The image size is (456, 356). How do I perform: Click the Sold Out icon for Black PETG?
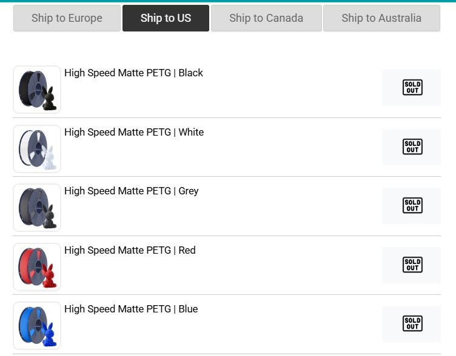click(412, 87)
